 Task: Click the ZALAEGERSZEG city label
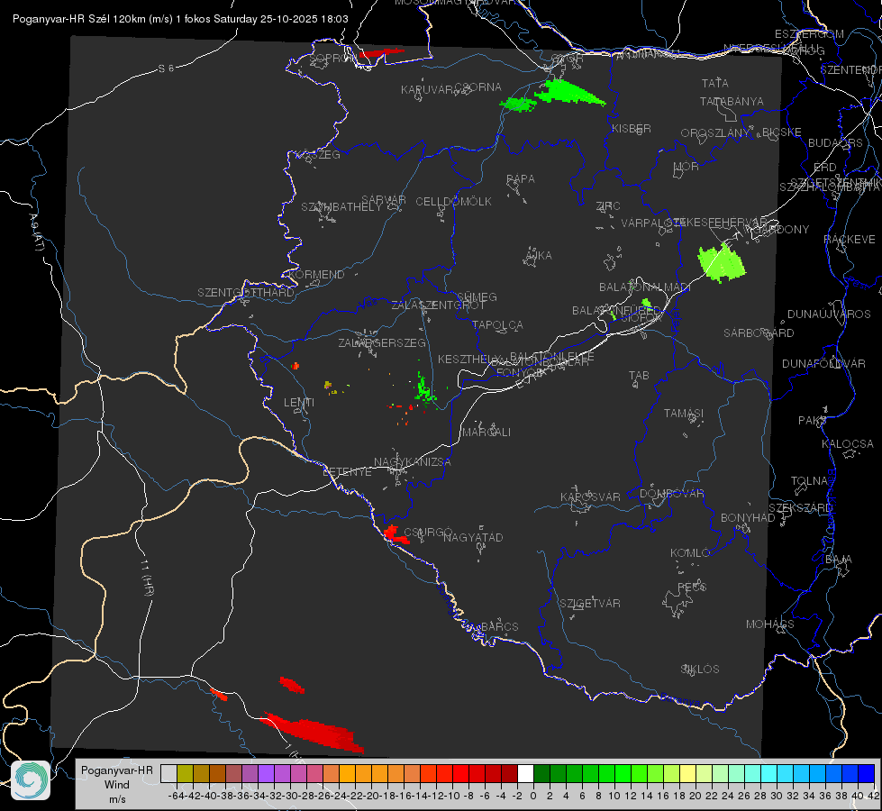click(x=382, y=342)
